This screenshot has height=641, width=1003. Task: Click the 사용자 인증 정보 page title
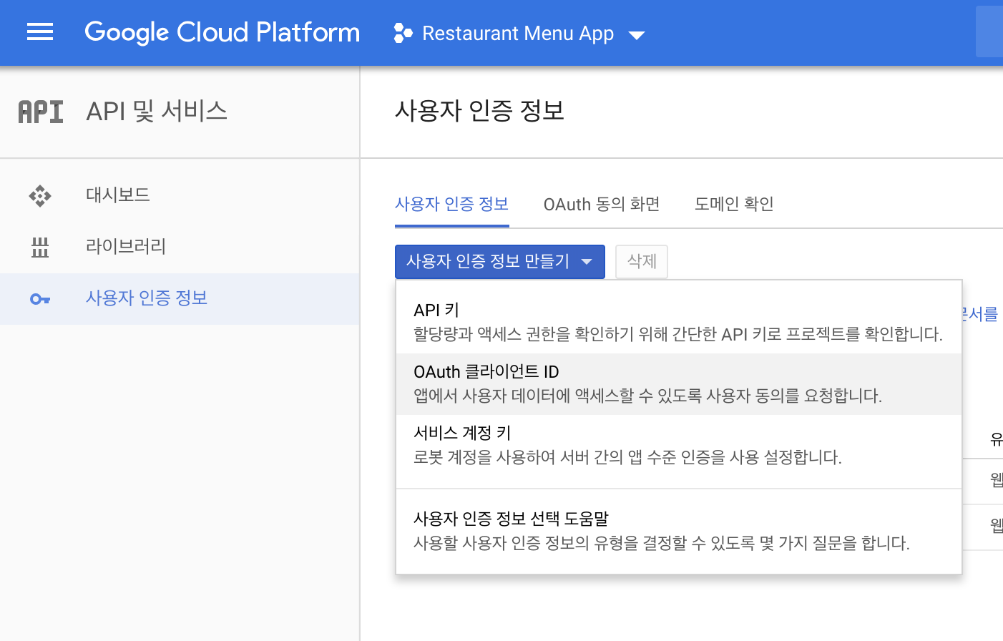[x=480, y=111]
